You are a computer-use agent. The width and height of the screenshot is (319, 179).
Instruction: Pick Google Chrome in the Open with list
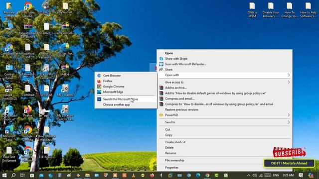coord(126,87)
